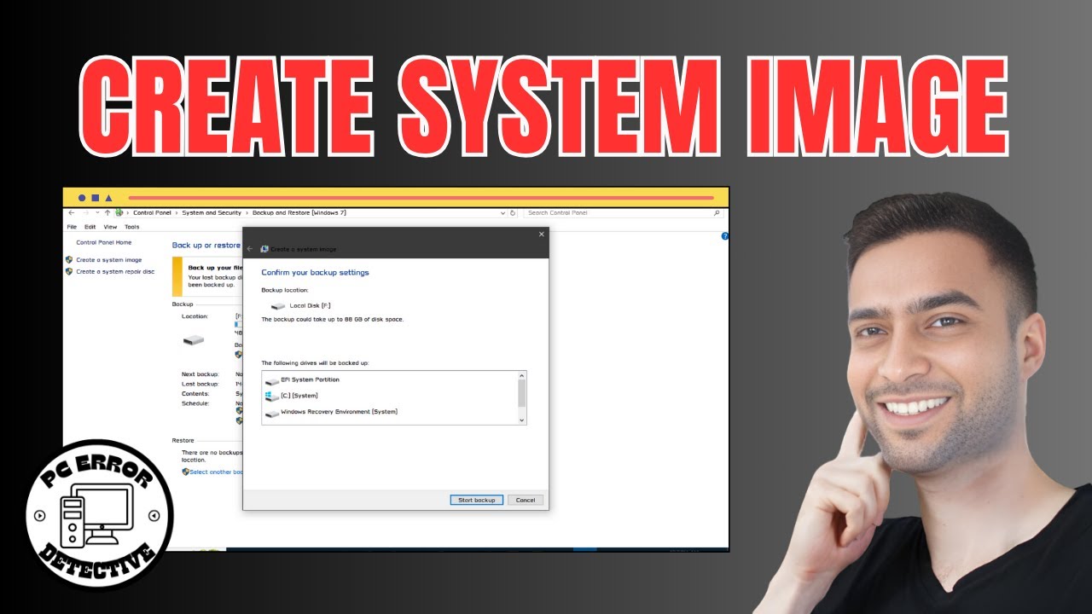The image size is (1092, 614).
Task: Click the Windows Recovery Environment drive icon
Action: click(x=272, y=413)
